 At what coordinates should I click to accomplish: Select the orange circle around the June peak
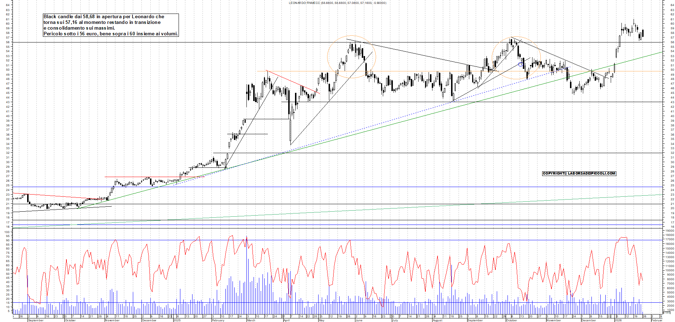point(328,57)
